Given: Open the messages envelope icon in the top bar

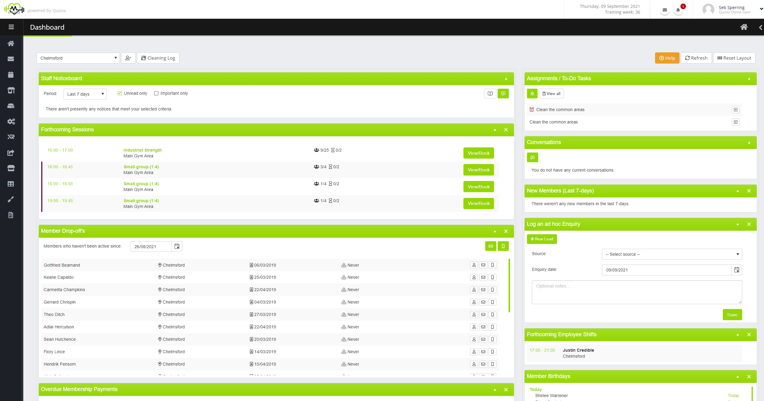Looking at the screenshot, I should [x=665, y=10].
